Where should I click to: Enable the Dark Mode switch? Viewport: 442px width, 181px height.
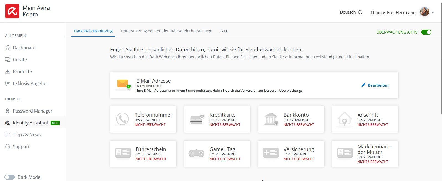10,177
